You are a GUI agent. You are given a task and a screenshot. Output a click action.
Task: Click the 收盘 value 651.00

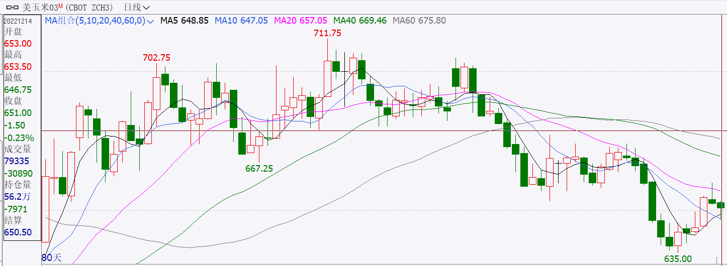point(18,113)
